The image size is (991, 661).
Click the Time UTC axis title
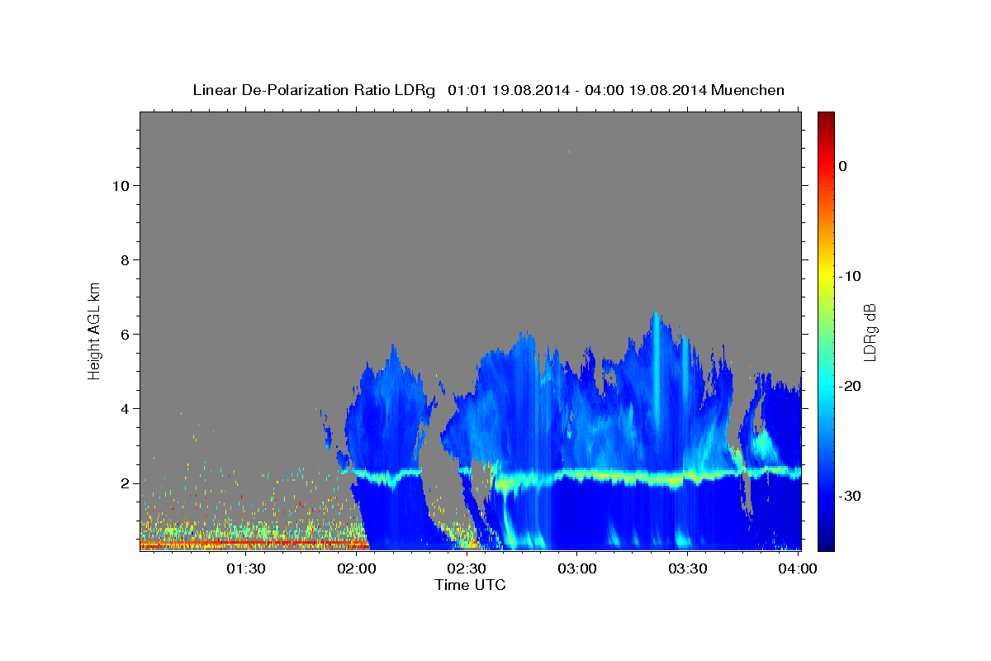point(470,585)
